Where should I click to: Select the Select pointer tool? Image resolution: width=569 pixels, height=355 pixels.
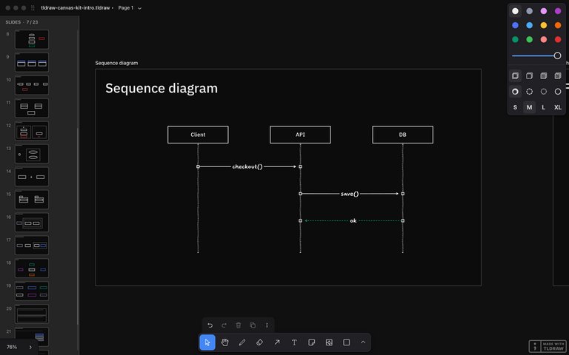tap(207, 342)
